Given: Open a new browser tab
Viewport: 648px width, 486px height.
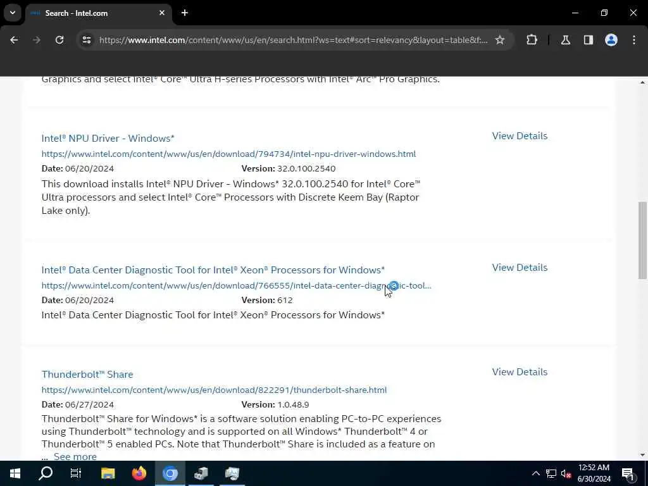Looking at the screenshot, I should coord(185,13).
